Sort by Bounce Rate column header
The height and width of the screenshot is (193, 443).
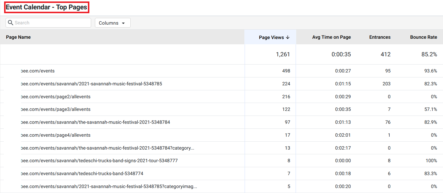click(424, 37)
